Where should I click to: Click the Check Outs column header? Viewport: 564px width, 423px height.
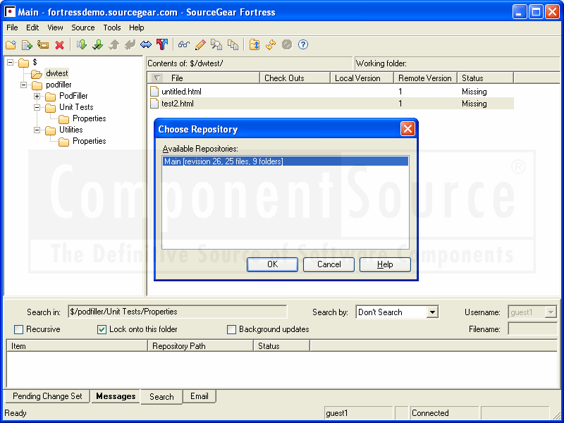(295, 78)
